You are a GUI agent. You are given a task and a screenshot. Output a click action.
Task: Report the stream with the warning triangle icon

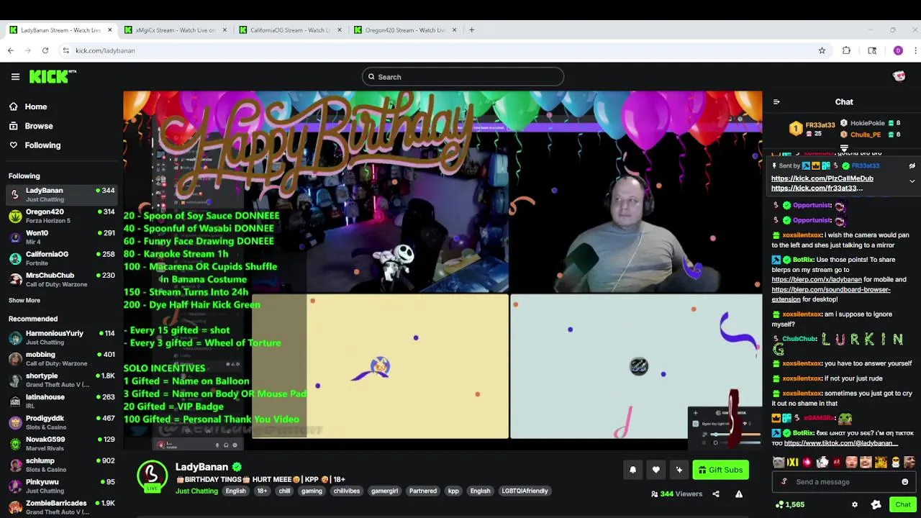coord(738,494)
